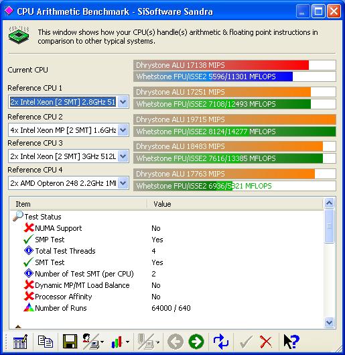Select the NUMA Support row text
345x355 pixels.
coord(58,228)
